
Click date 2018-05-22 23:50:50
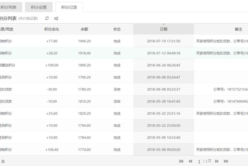(164, 125)
